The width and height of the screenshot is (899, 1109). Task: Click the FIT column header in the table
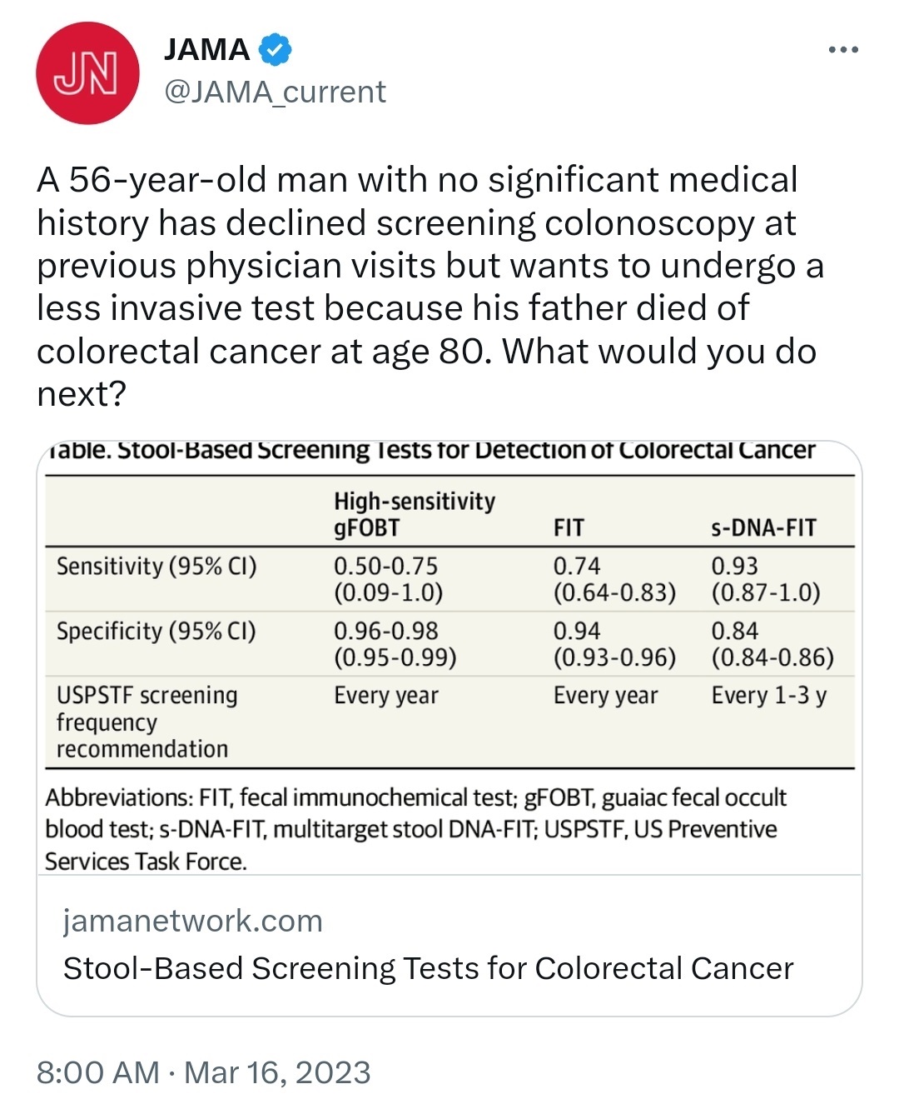[569, 527]
